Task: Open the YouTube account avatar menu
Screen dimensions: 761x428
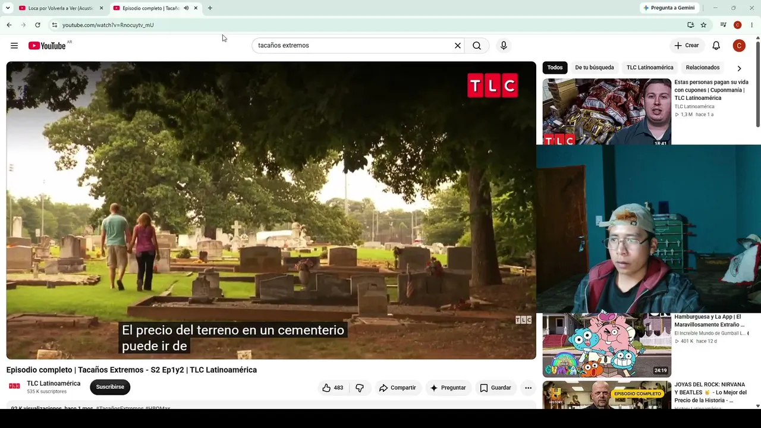Action: (739, 46)
